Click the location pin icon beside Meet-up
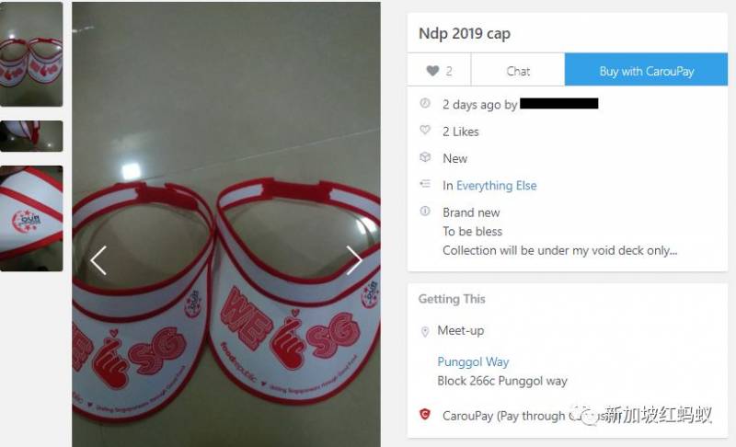 [x=425, y=332]
